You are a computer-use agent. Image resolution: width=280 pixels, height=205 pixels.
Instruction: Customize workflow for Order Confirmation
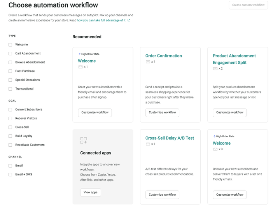coord(162,112)
